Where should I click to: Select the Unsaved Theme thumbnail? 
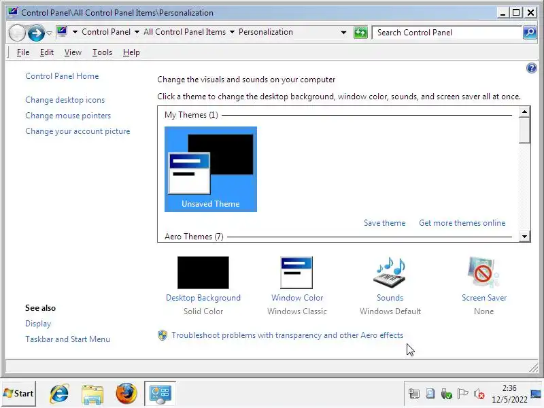[211, 169]
